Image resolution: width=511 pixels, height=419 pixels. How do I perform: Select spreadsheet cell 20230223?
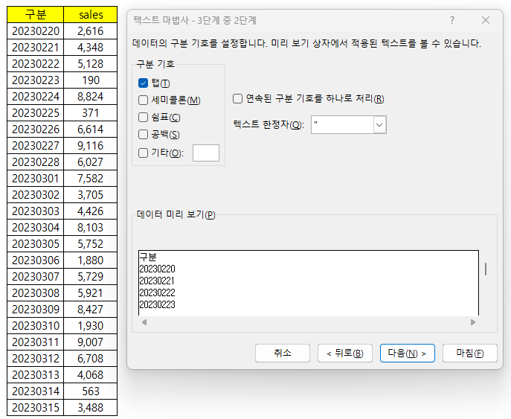(36, 80)
